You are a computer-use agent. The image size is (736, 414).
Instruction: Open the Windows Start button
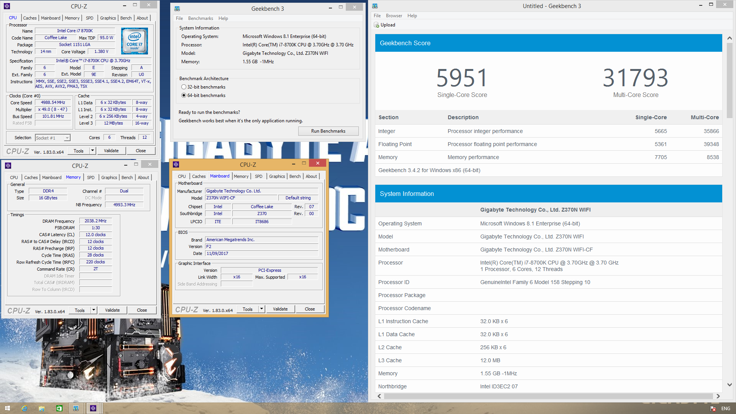[7, 408]
